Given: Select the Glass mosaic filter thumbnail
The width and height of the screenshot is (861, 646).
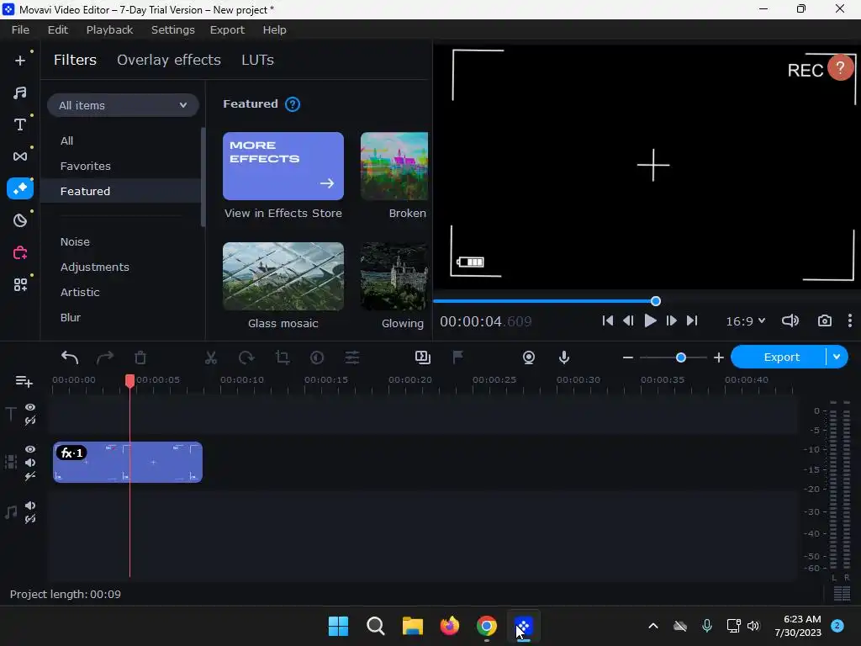Looking at the screenshot, I should [283, 276].
